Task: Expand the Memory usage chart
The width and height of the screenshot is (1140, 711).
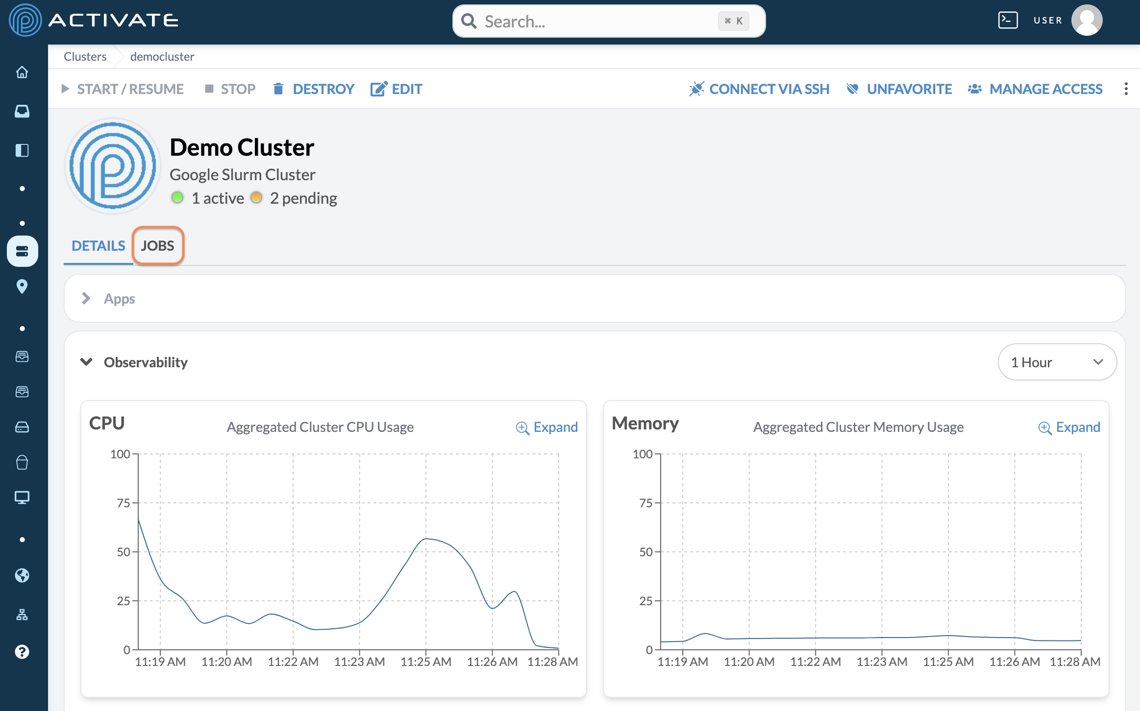Action: coord(1069,427)
